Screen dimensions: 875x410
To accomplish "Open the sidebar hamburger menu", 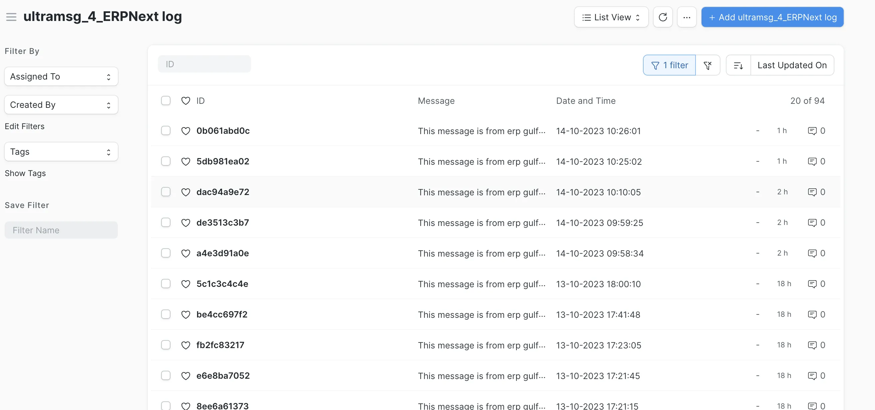I will 11,17.
